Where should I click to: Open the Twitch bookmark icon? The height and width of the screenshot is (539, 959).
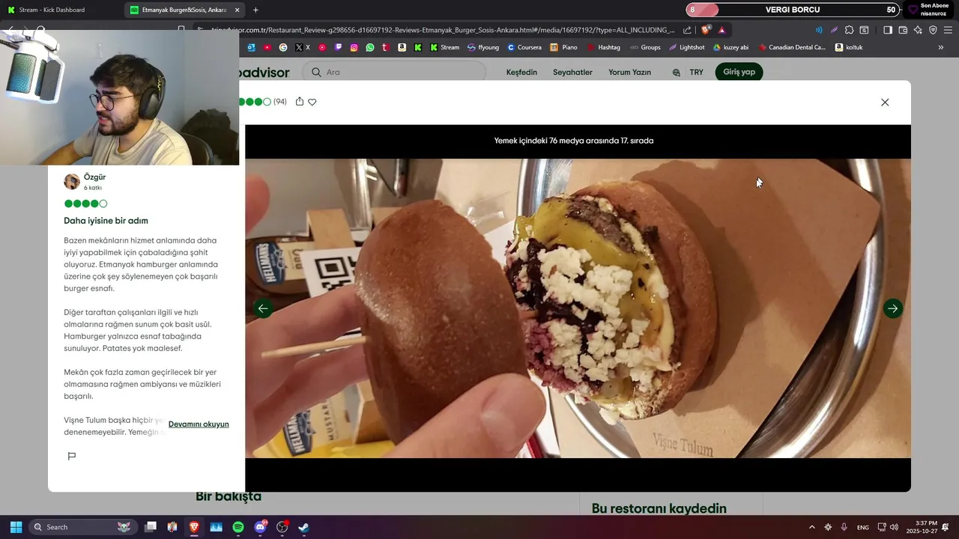(x=338, y=47)
